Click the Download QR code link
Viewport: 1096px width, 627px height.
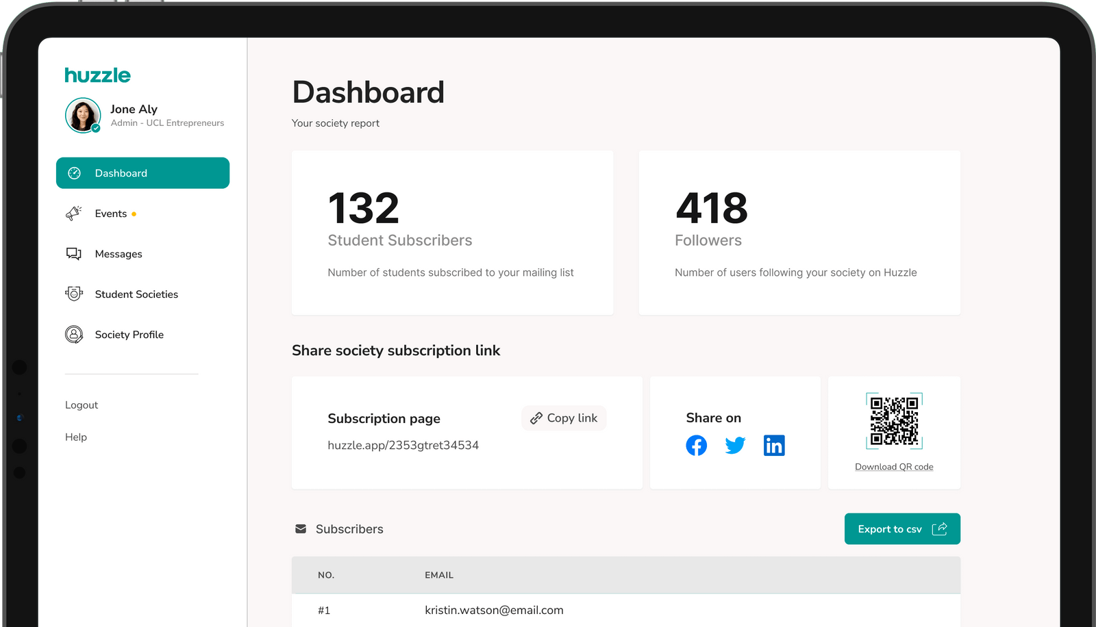(894, 467)
